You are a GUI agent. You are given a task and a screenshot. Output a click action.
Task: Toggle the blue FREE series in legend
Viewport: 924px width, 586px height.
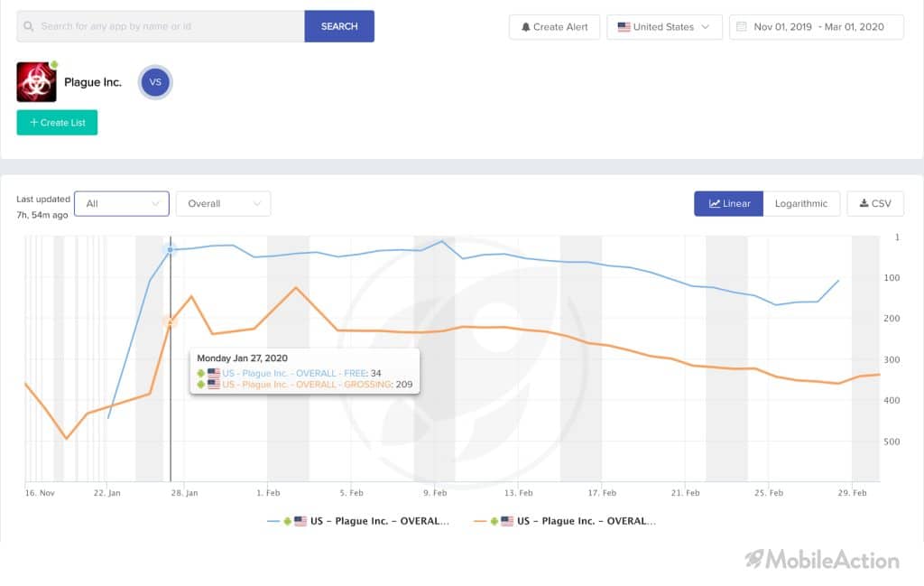pyautogui.click(x=358, y=521)
